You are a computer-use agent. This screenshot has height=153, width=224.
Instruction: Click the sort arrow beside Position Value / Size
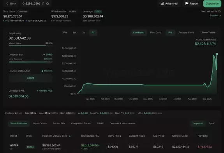pos(70,136)
